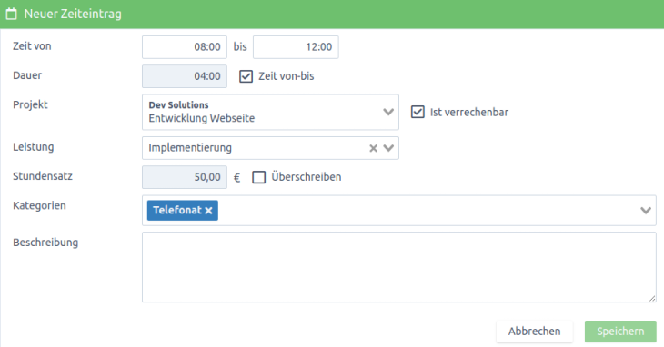664x347 pixels.
Task: Click the calendar icon beside Neuer Zeiteintrag
Action: pyautogui.click(x=12, y=14)
